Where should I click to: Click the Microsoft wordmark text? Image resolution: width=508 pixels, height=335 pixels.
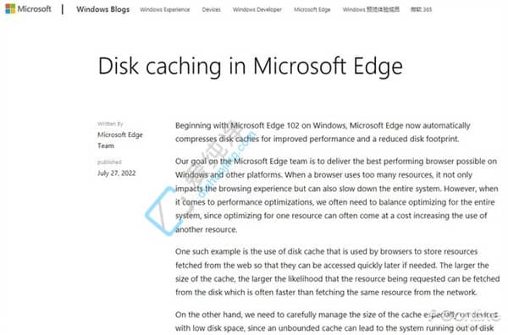point(35,8)
